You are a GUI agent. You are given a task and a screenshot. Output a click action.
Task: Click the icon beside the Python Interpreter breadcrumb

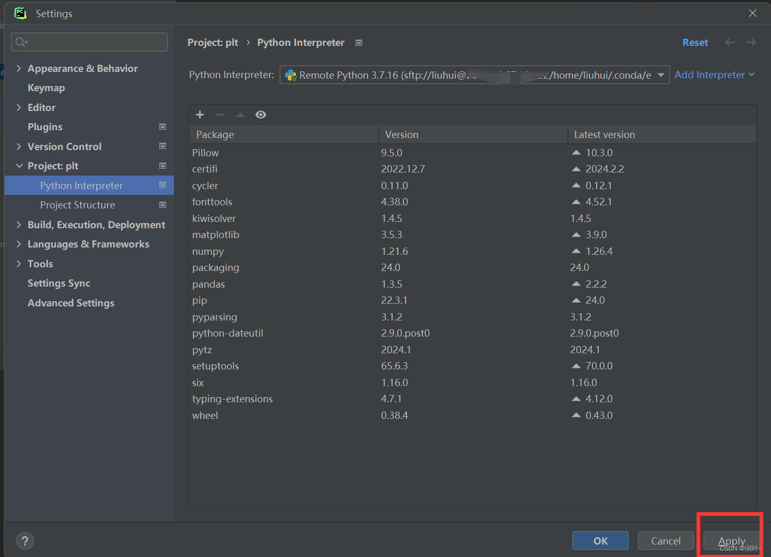tap(359, 43)
